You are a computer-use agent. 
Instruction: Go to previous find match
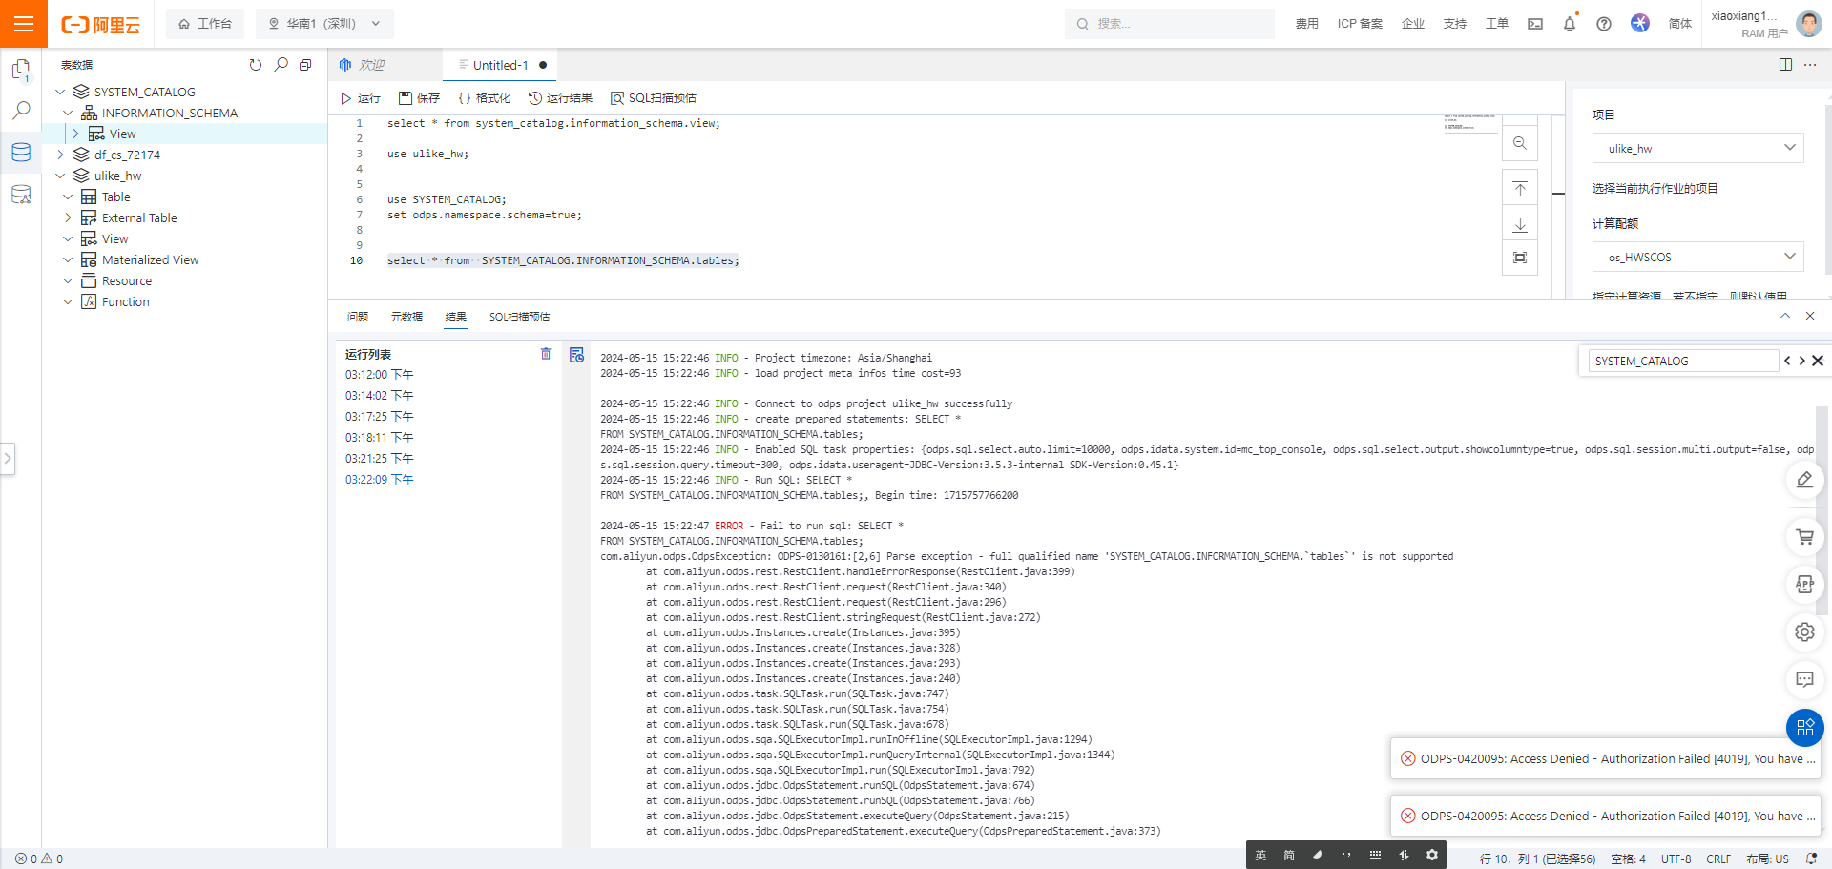point(1787,361)
